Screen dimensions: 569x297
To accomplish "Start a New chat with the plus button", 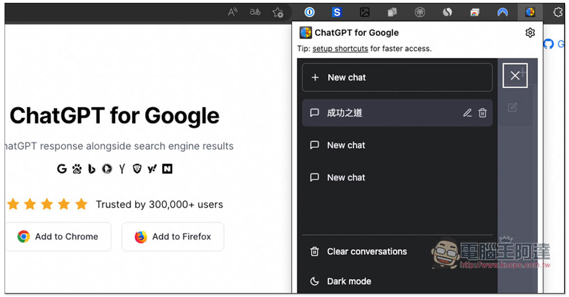I will [x=397, y=77].
